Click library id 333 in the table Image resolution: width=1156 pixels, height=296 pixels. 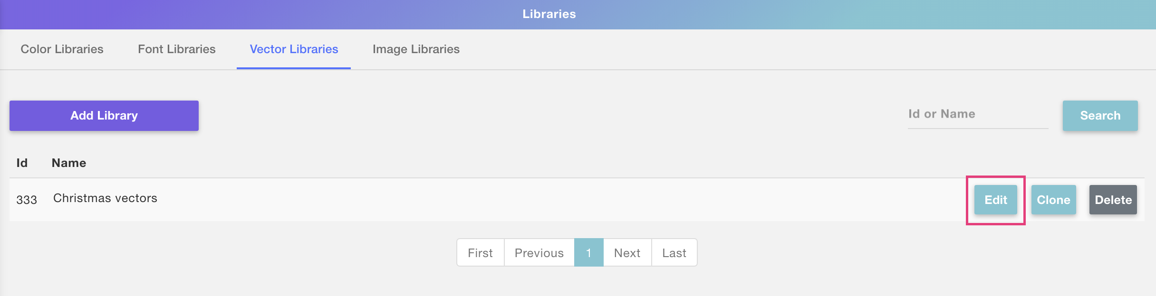coord(27,200)
